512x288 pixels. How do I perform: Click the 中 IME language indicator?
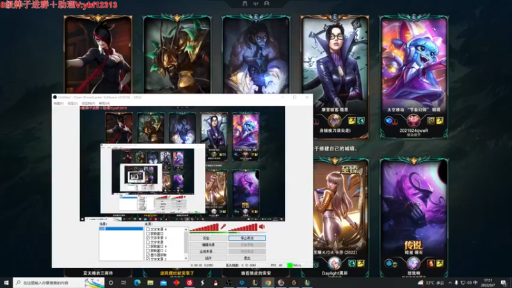pos(476,283)
